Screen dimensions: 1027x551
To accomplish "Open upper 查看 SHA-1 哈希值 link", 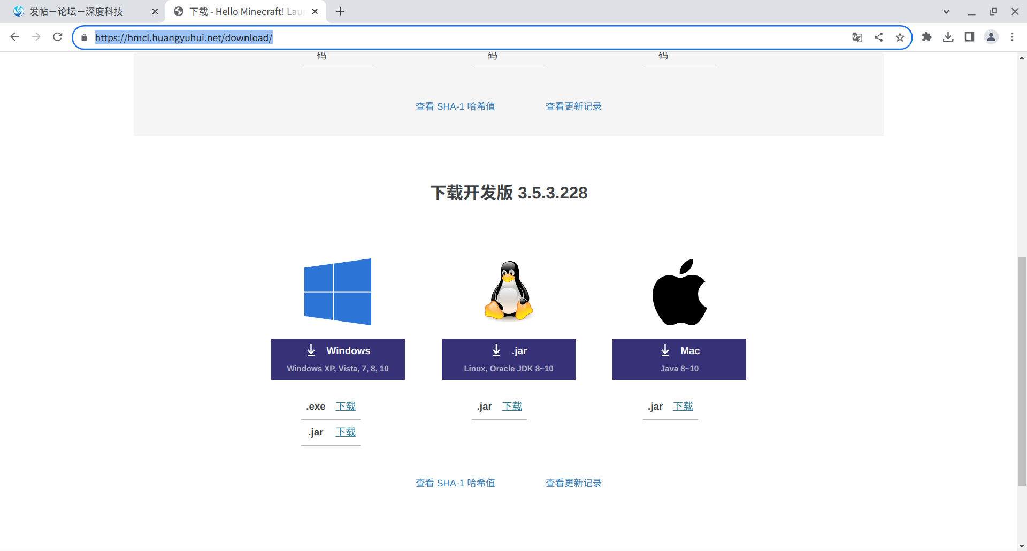I will click(x=455, y=106).
